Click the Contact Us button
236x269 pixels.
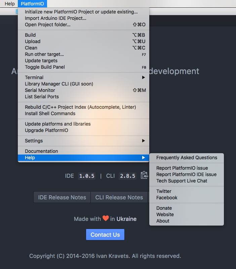[105, 235]
